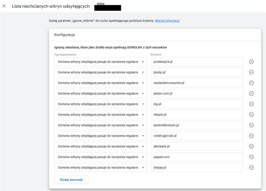Remove the pekao.com.pl condition row
The image size is (266, 191).
click(251, 94)
